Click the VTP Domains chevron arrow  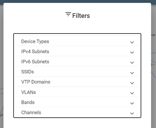tap(132, 83)
